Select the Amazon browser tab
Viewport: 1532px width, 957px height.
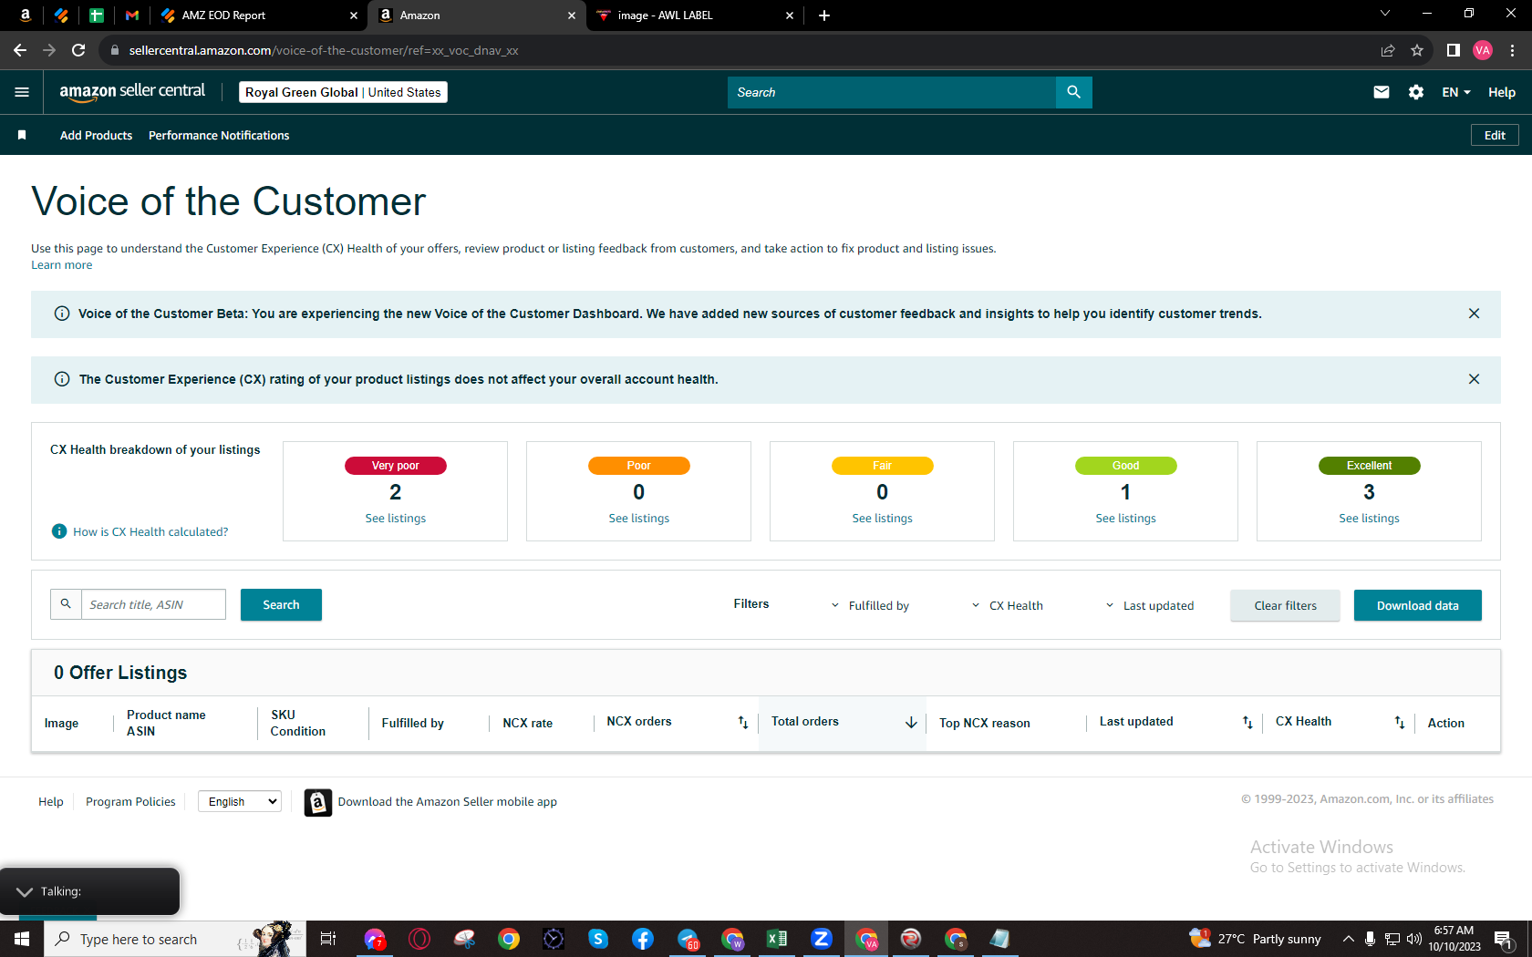pos(476,15)
